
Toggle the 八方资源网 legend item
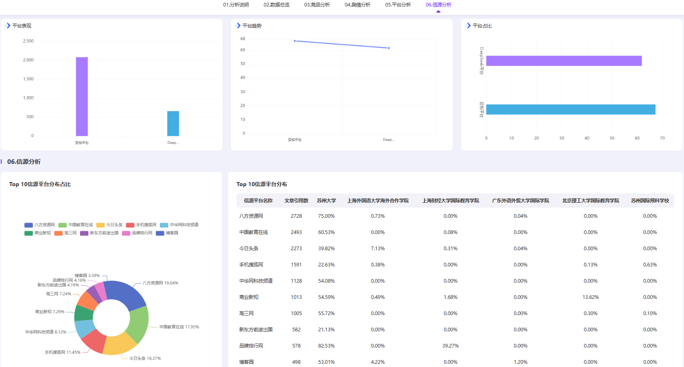pos(39,225)
